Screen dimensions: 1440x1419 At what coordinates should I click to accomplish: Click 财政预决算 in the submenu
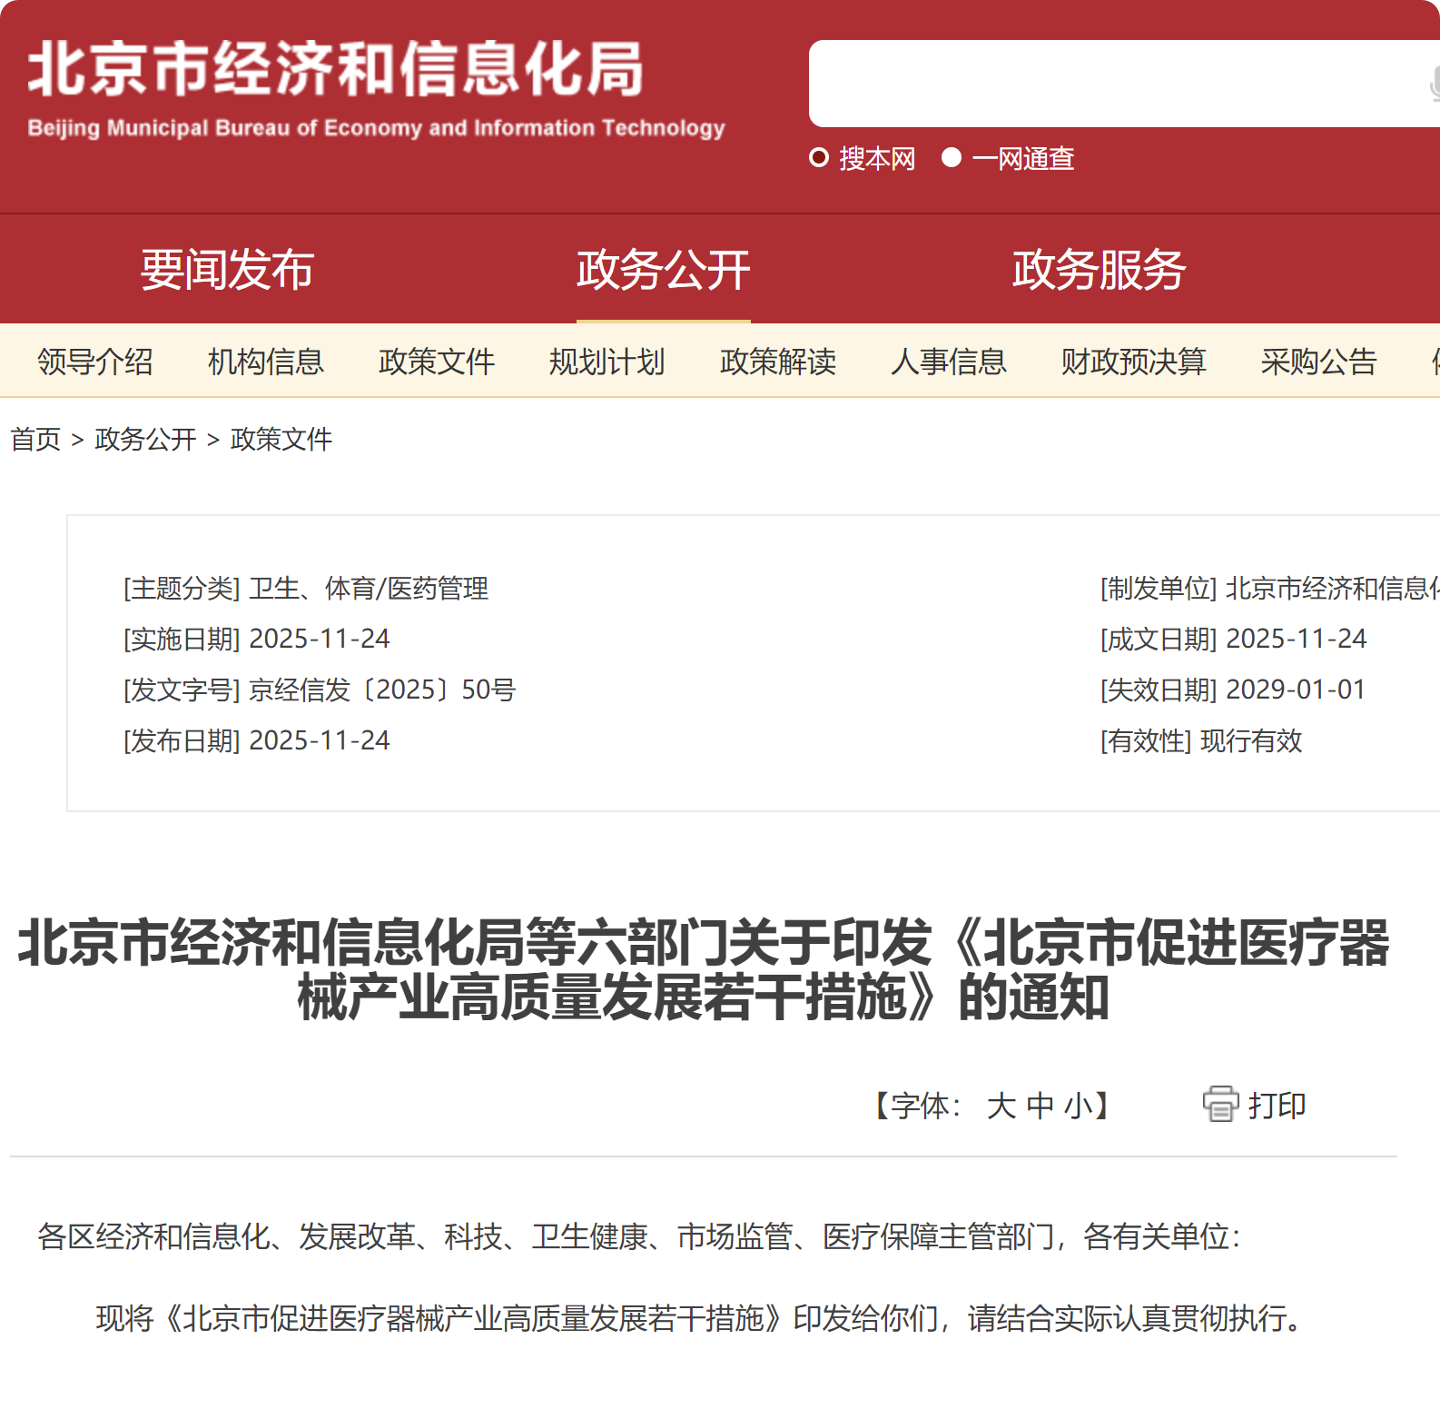[1133, 362]
